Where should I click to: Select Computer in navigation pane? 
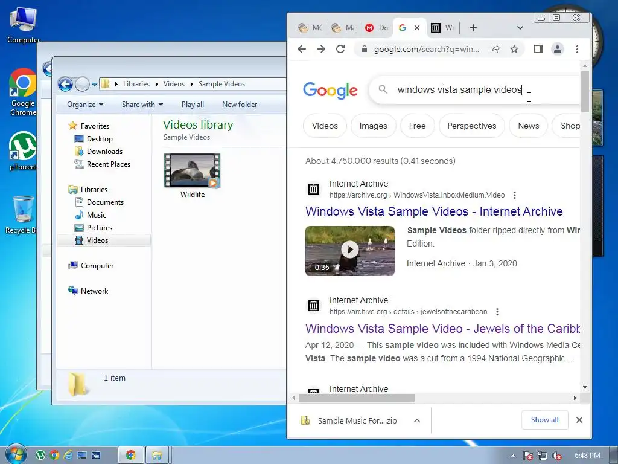[97, 266]
